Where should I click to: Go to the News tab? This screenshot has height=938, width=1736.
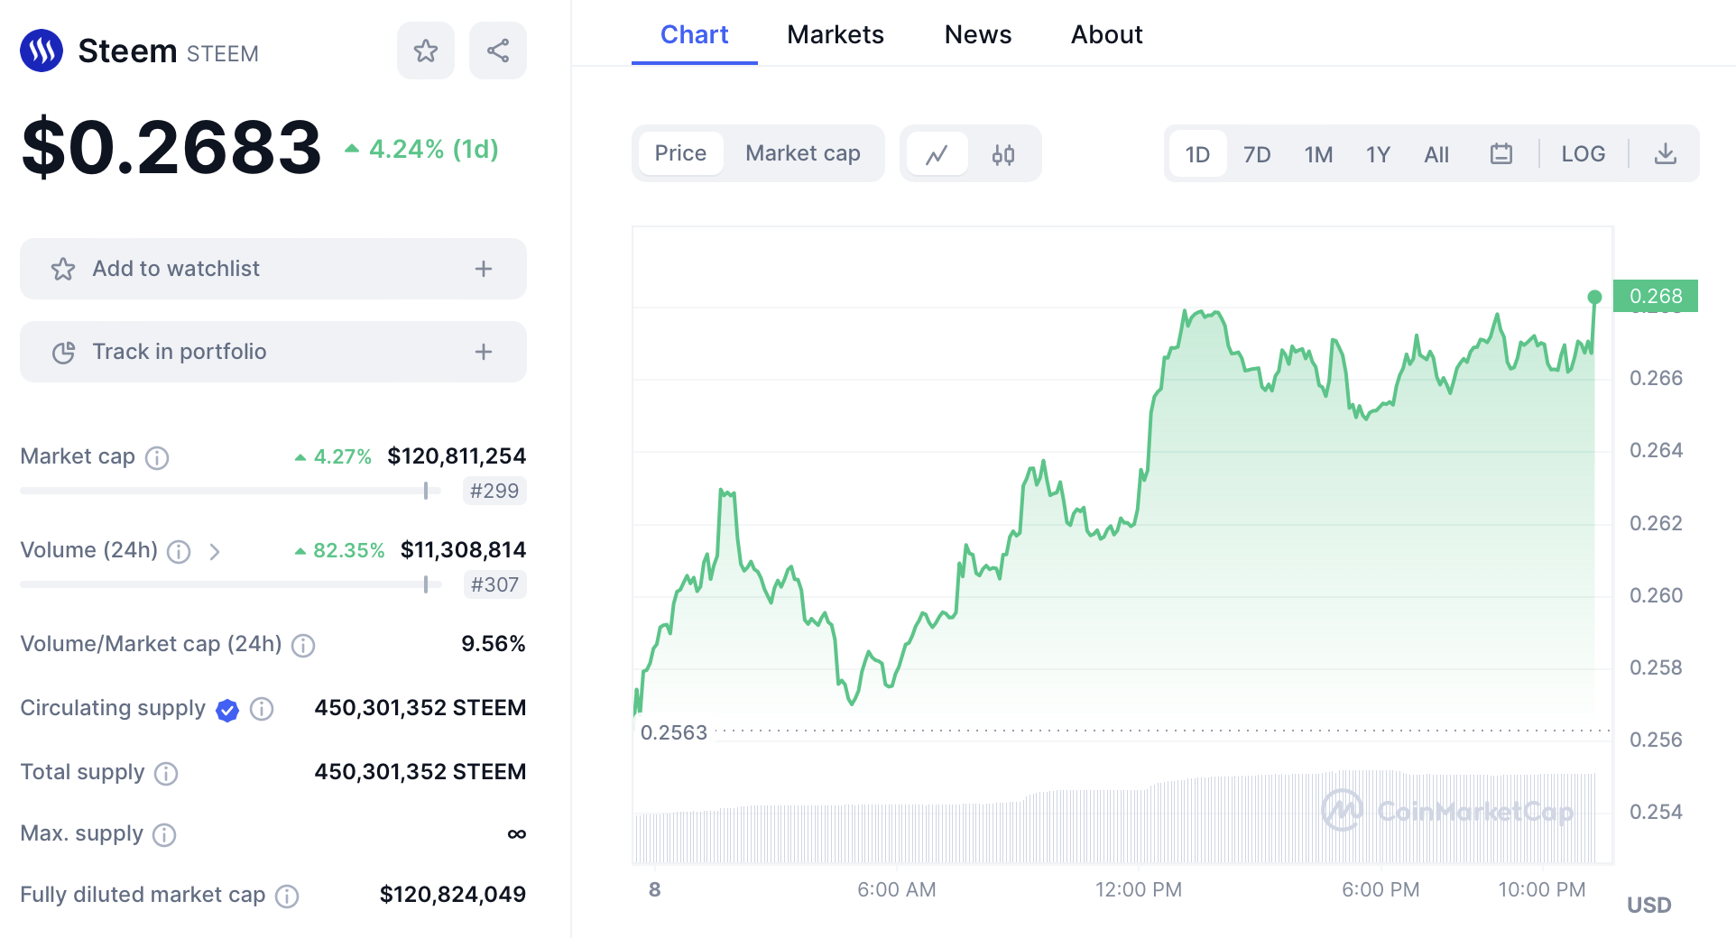[977, 34]
